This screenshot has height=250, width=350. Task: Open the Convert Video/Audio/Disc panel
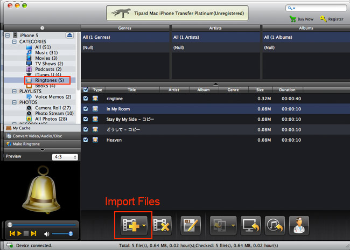(x=42, y=136)
